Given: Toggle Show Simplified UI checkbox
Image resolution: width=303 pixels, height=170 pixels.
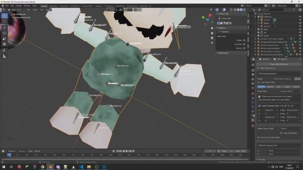Looking at the screenshot, I should pyautogui.click(x=258, y=68).
